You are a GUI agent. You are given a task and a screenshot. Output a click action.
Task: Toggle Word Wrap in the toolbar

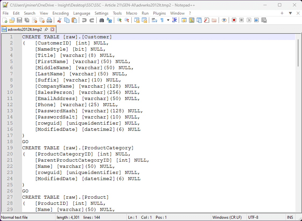[x=154, y=20]
